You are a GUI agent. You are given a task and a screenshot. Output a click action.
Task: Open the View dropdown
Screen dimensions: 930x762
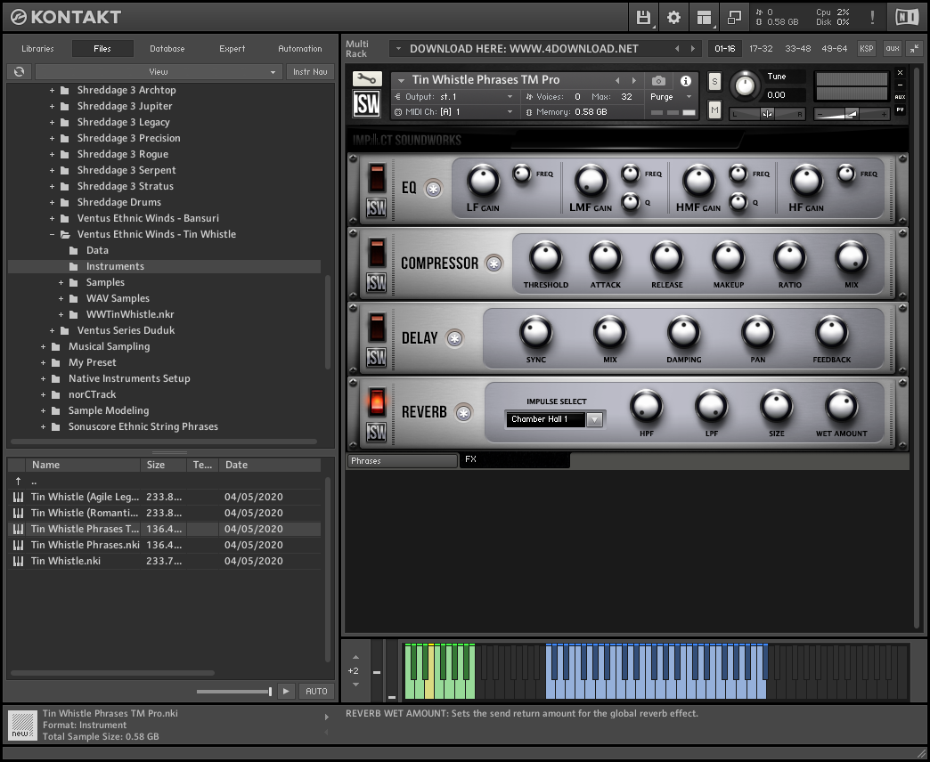[158, 72]
